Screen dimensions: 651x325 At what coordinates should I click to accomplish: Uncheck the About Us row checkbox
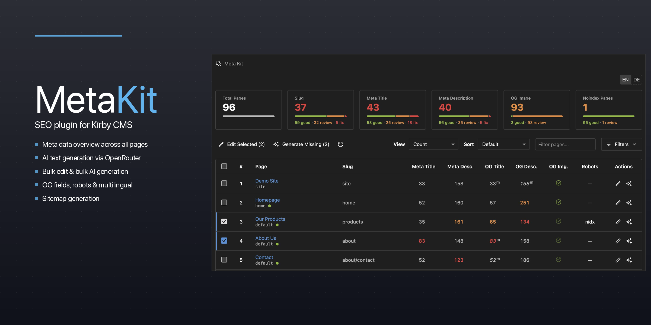point(224,241)
